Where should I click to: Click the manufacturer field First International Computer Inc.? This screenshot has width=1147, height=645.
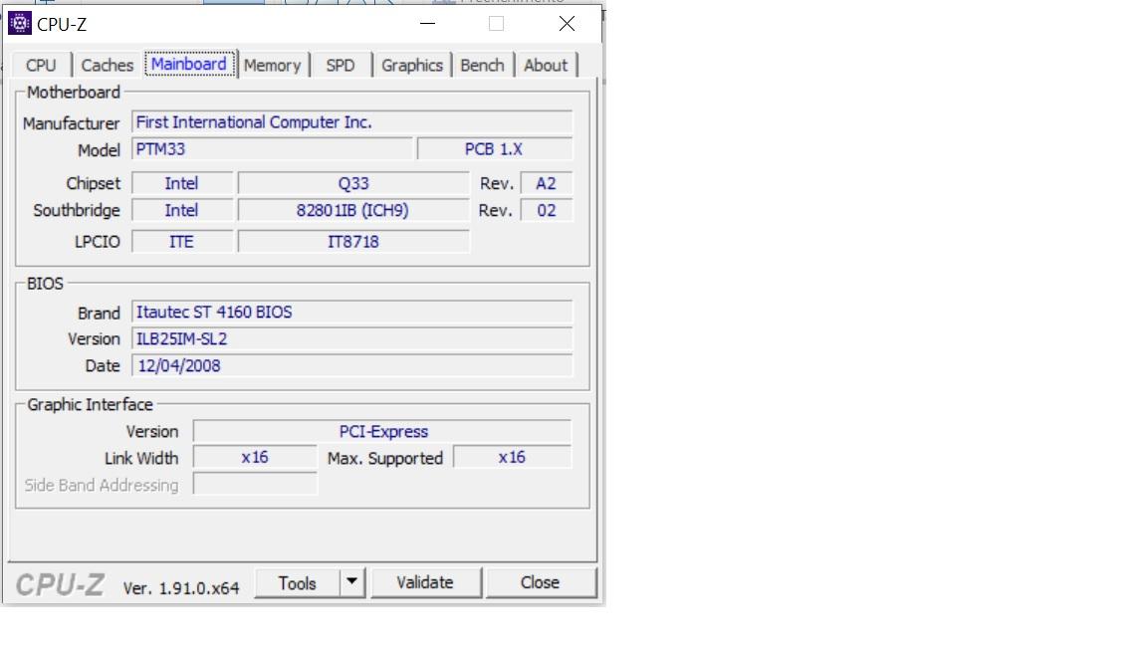pos(351,122)
